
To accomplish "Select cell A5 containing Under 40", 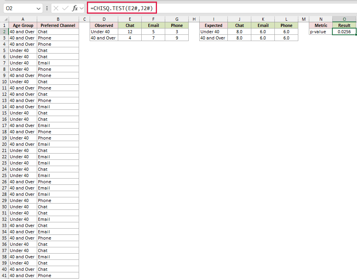I will pyautogui.click(x=23, y=50).
